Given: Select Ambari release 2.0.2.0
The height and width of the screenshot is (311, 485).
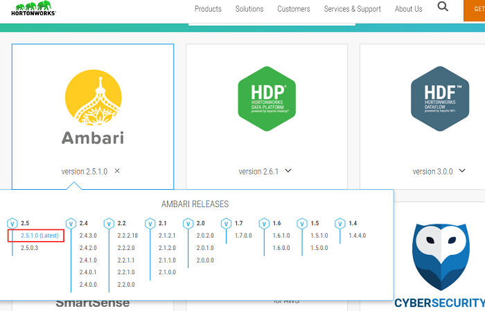Looking at the screenshot, I should 205,236.
